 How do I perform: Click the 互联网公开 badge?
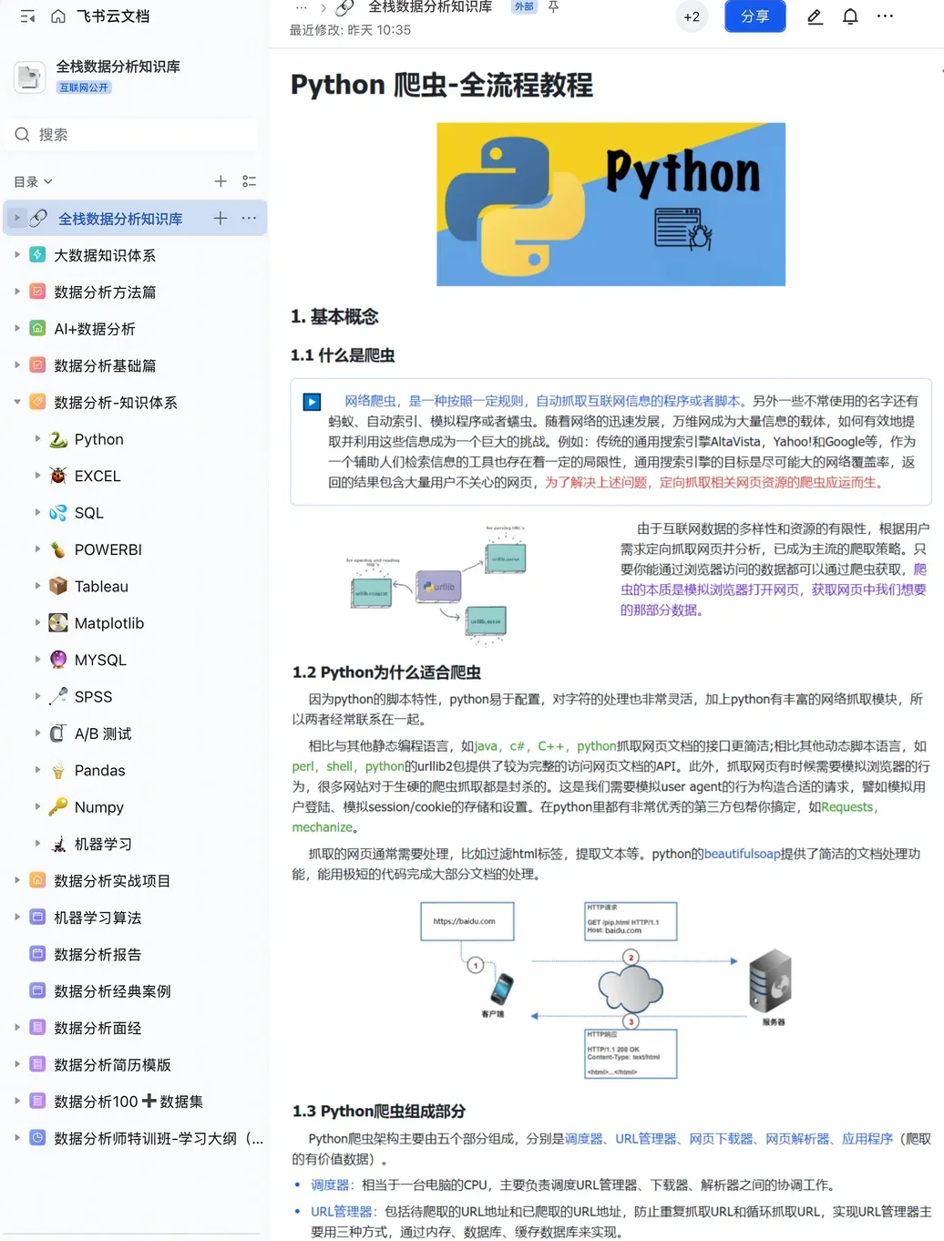84,87
